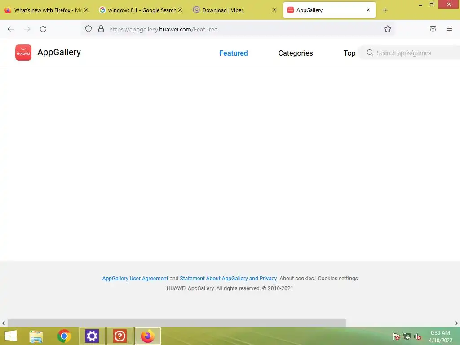460x345 pixels.
Task: Go back using the browser back arrow
Action: [11, 29]
